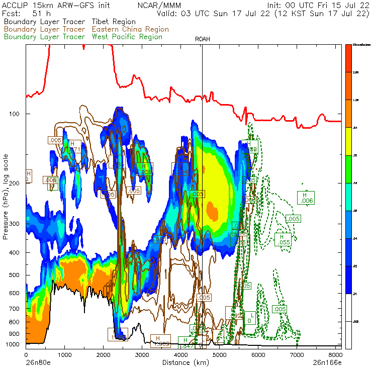Click the green colorbar segment
The image size is (372, 372).
click(x=348, y=169)
